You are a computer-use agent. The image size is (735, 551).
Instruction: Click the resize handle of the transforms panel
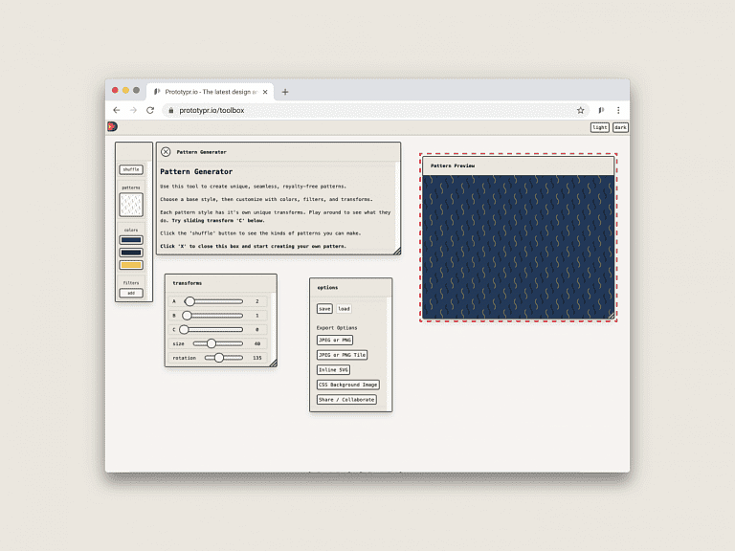pos(272,363)
